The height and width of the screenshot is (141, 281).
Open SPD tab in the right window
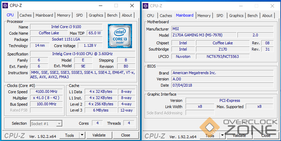point(220,16)
